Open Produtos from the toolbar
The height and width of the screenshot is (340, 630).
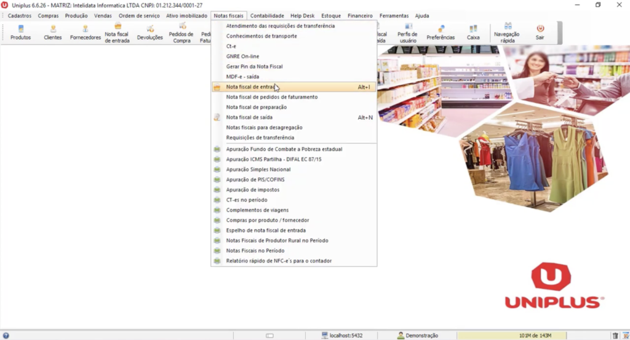click(x=20, y=33)
